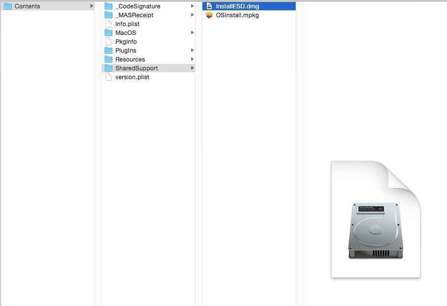Select the InstallESD.dmg file name
This screenshot has width=447, height=306.
(237, 6)
